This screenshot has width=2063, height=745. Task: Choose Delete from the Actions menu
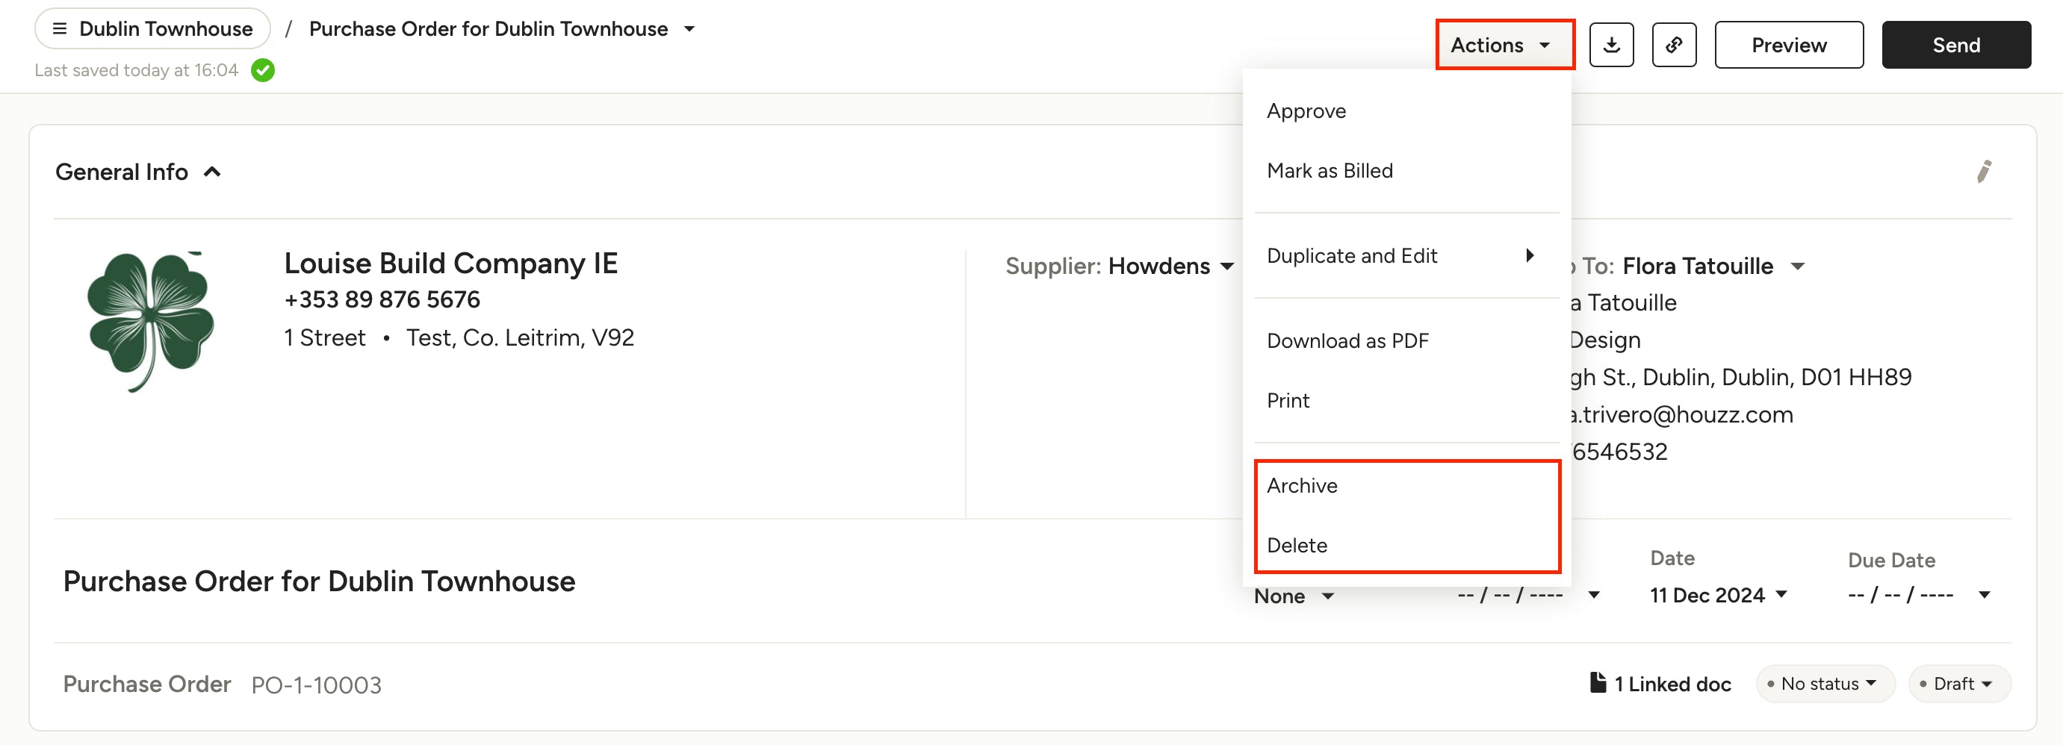[x=1406, y=546]
